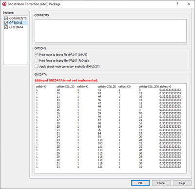Click the value 118 in the GNCDATA table
Viewport: 195px width, 189px height.
pos(100,160)
